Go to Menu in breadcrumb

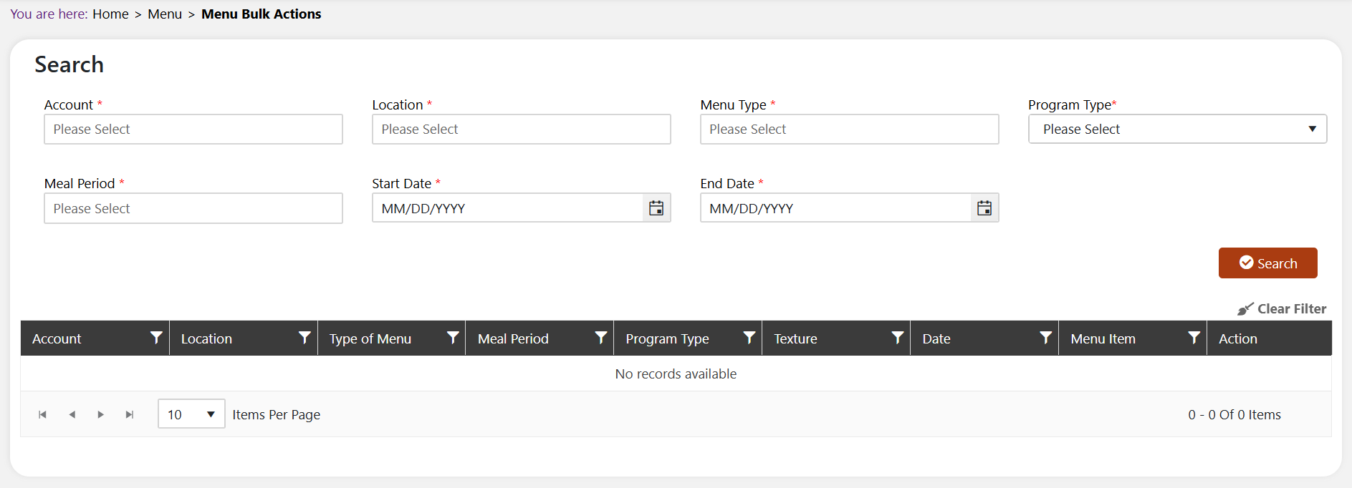[165, 14]
